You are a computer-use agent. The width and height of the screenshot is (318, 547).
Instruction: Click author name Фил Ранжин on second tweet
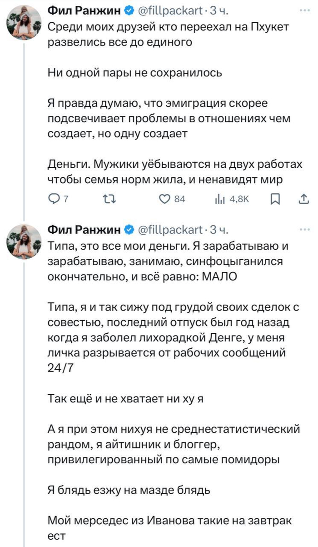[x=84, y=231]
